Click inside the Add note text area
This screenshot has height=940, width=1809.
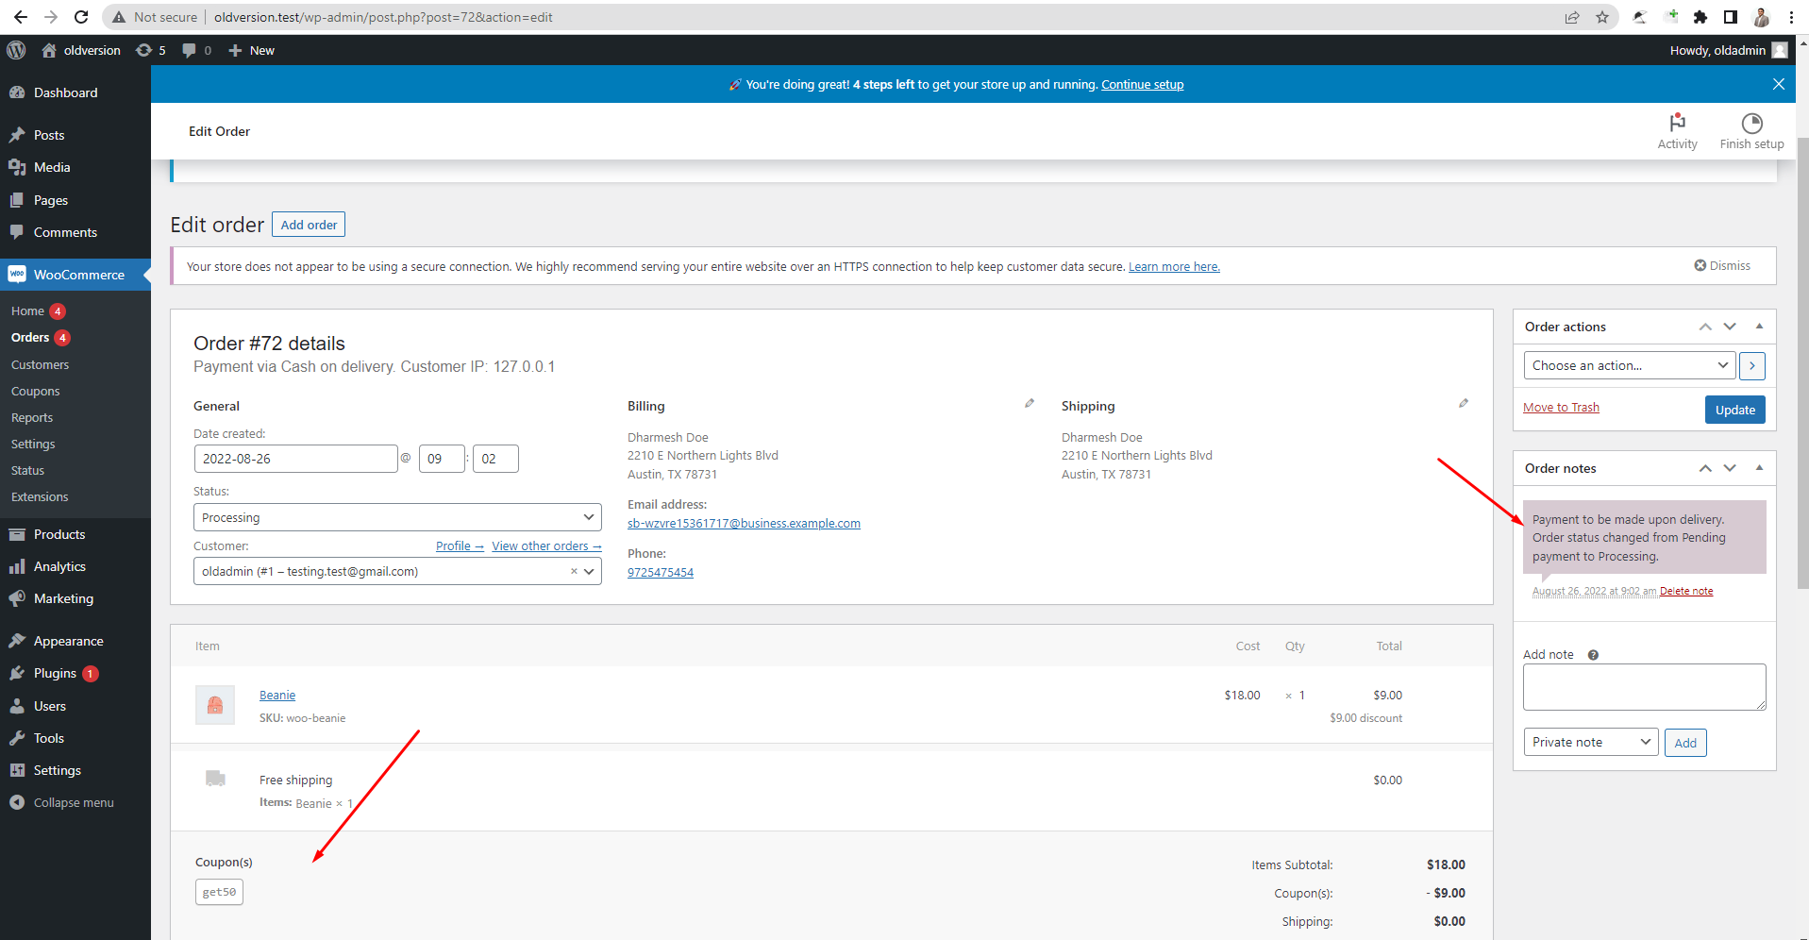click(x=1643, y=686)
